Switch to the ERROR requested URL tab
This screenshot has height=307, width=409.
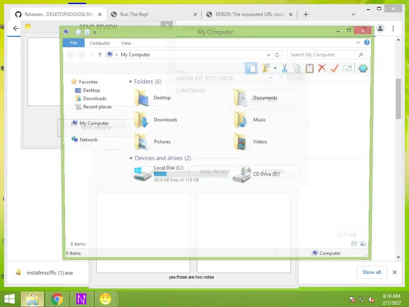coord(249,14)
